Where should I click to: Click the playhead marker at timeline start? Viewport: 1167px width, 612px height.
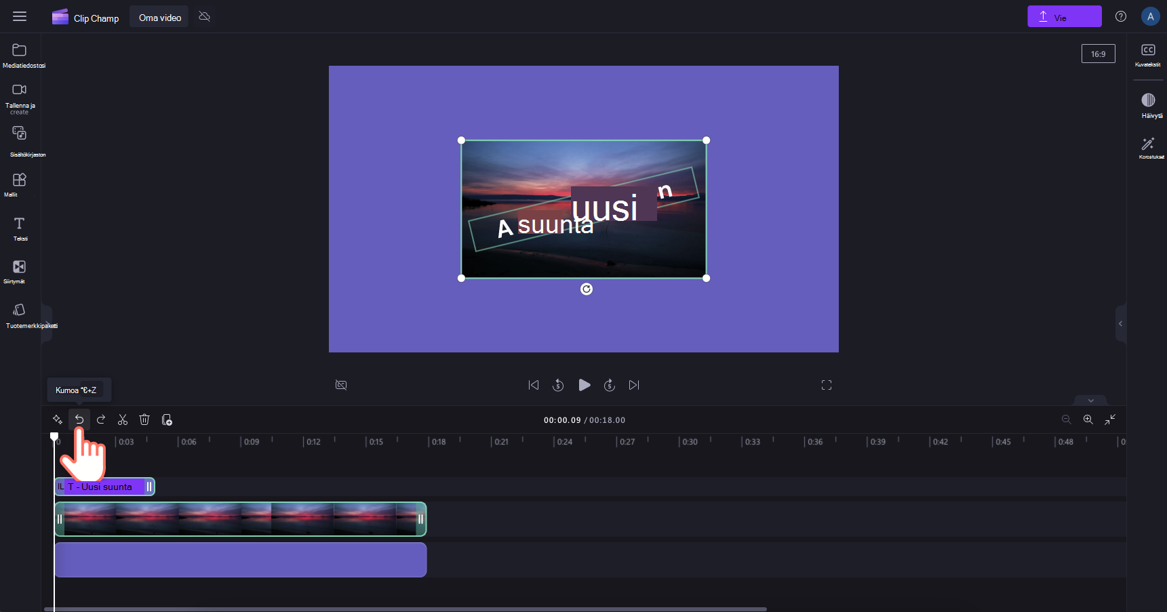54,436
